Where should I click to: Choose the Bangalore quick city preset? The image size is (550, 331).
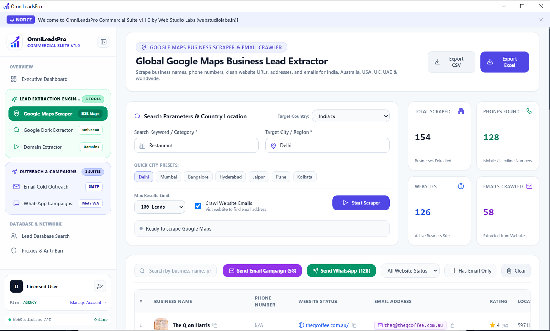pyautogui.click(x=198, y=177)
